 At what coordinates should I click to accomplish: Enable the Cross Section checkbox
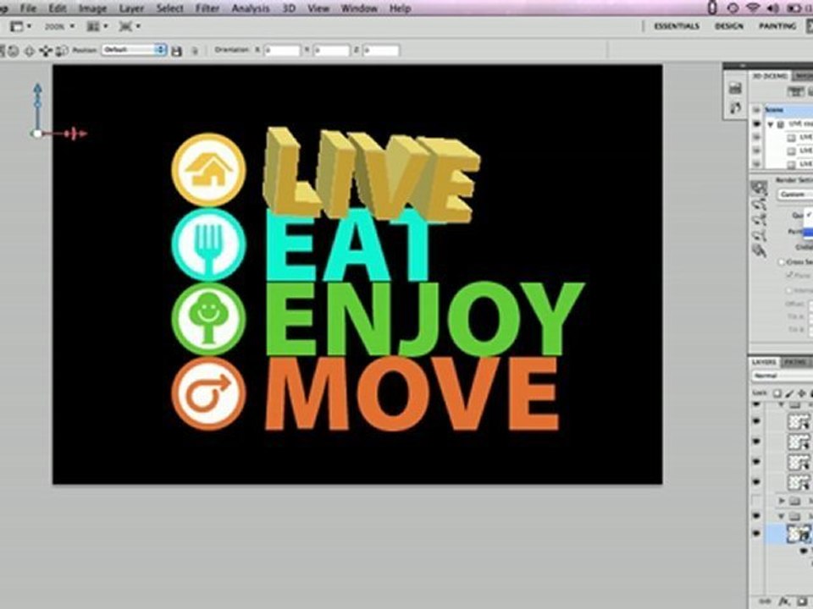pos(781,262)
